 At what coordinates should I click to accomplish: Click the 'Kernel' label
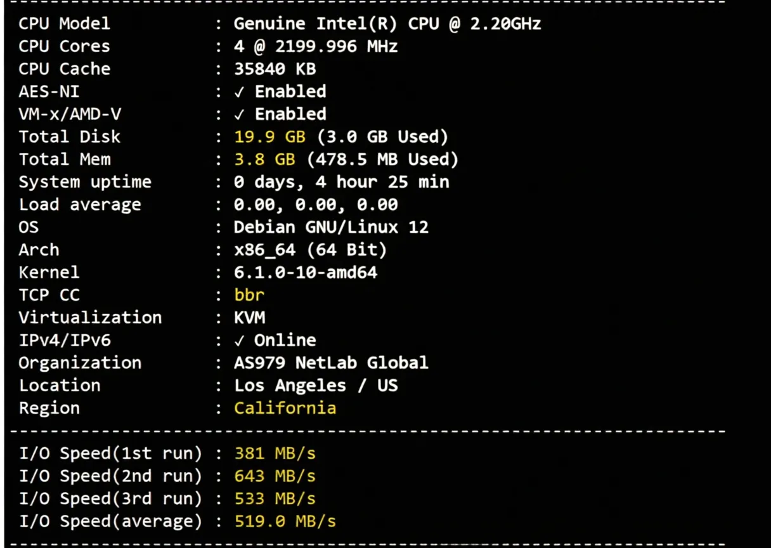pos(49,273)
